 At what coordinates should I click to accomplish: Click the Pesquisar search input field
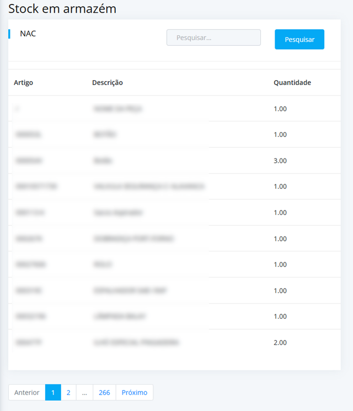tap(213, 38)
